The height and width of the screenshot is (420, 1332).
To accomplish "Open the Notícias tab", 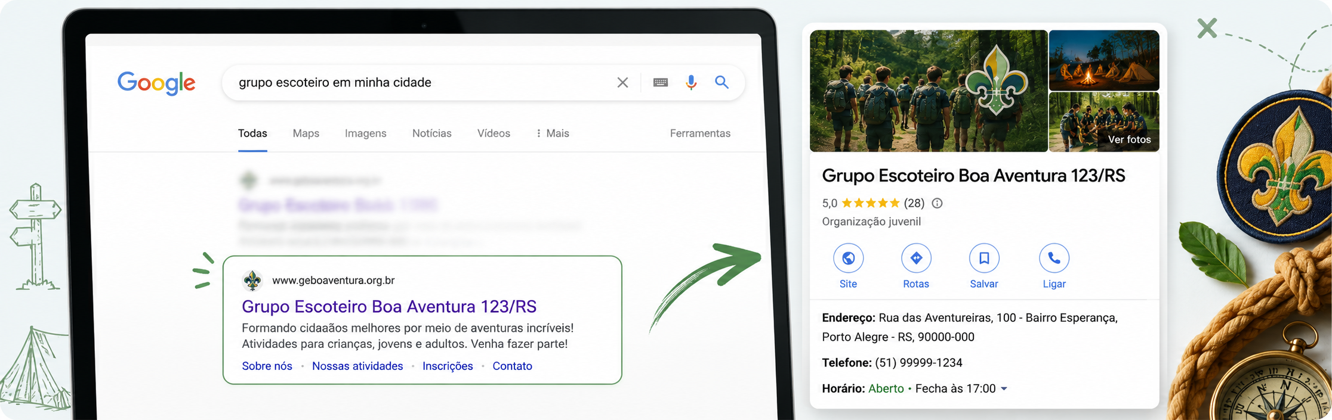I will (432, 133).
